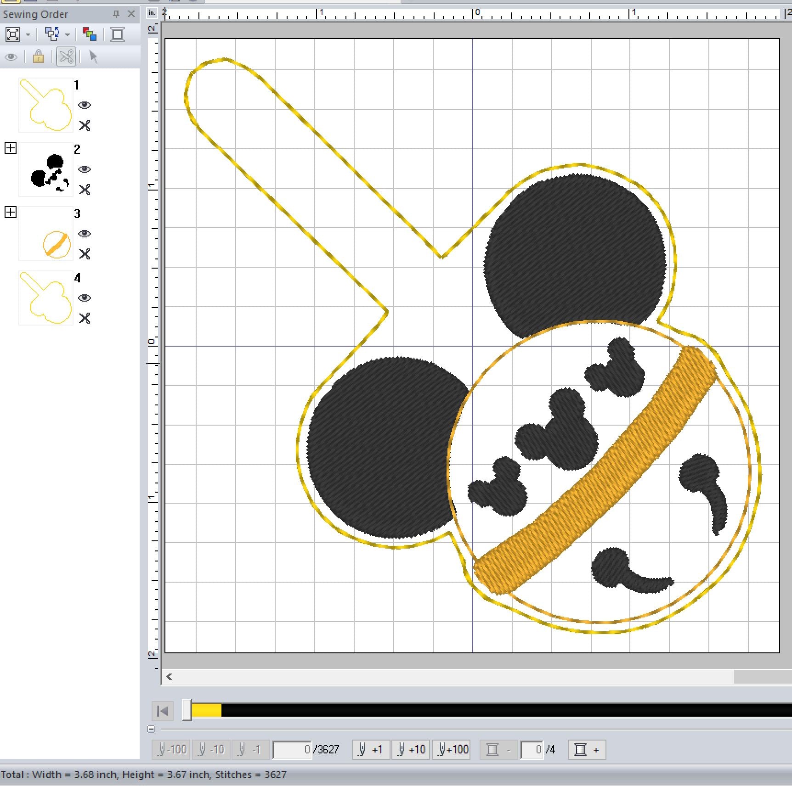Click the scissors thread trim toolbar icon
Viewport: 792px width, 786px height.
66,57
